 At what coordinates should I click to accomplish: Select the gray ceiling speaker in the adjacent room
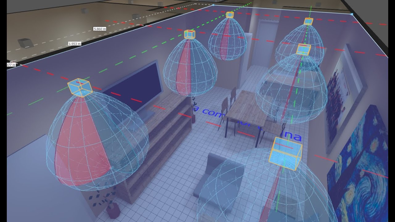click(x=26, y=43)
